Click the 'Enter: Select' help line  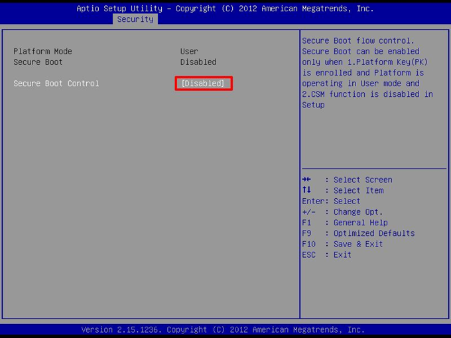point(331,201)
